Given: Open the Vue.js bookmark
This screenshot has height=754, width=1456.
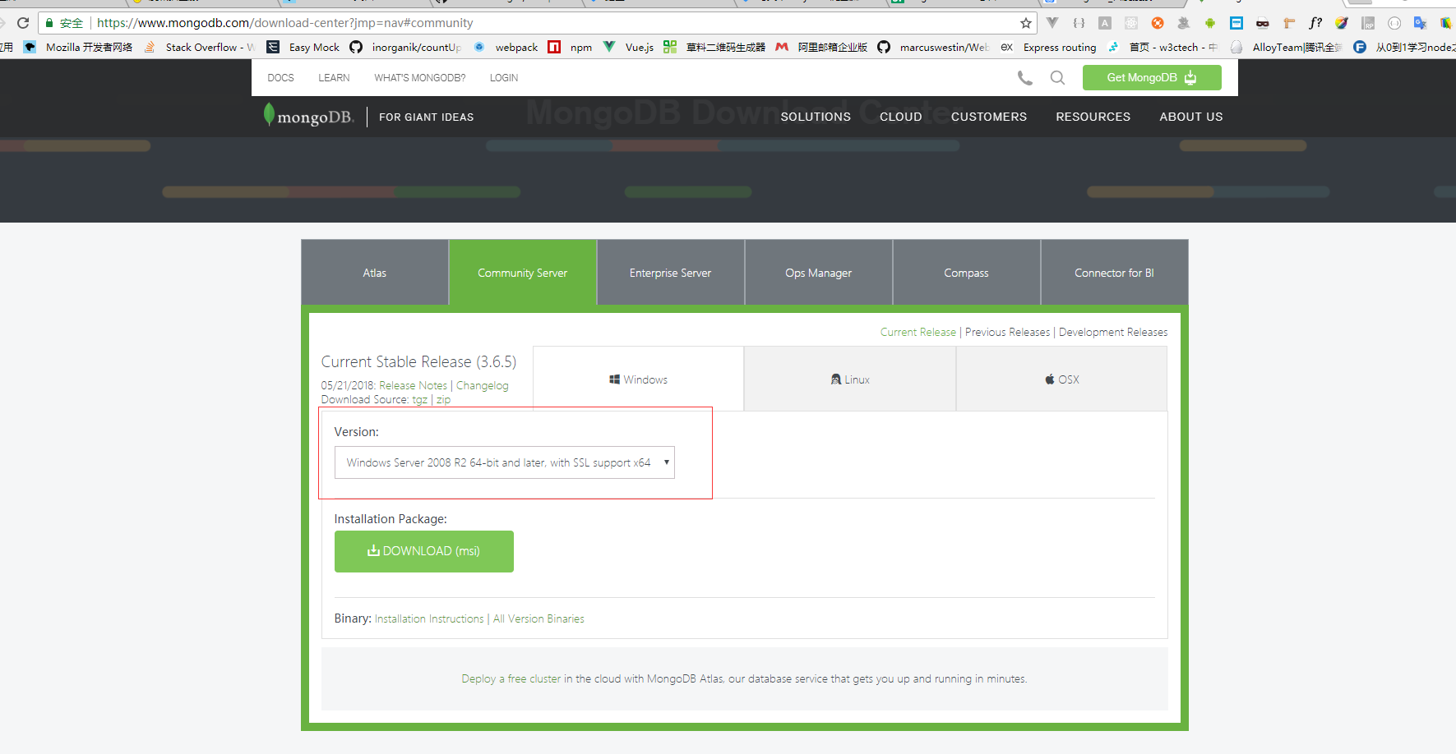Looking at the screenshot, I should pos(628,48).
